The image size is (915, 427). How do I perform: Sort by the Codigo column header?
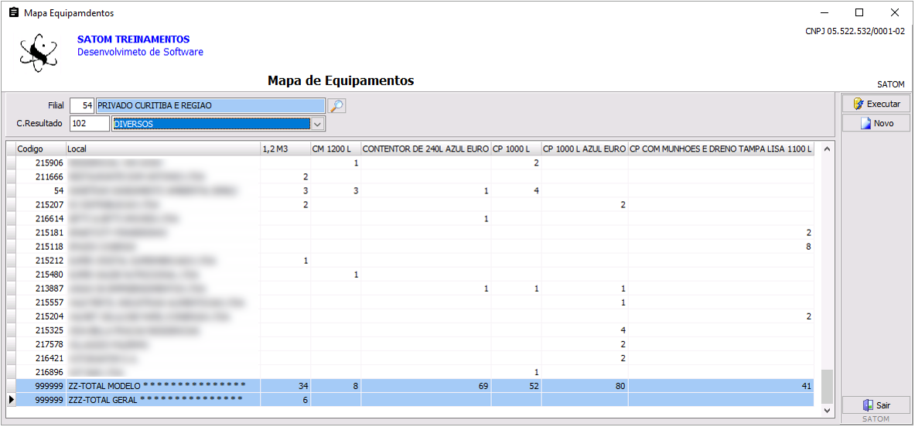pyautogui.click(x=30, y=149)
